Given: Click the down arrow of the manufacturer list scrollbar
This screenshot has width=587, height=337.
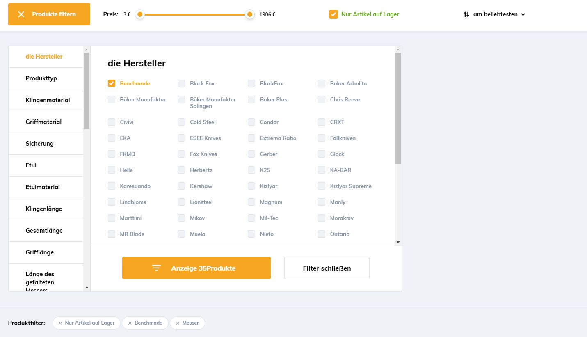Looking at the screenshot, I should tap(397, 242).
